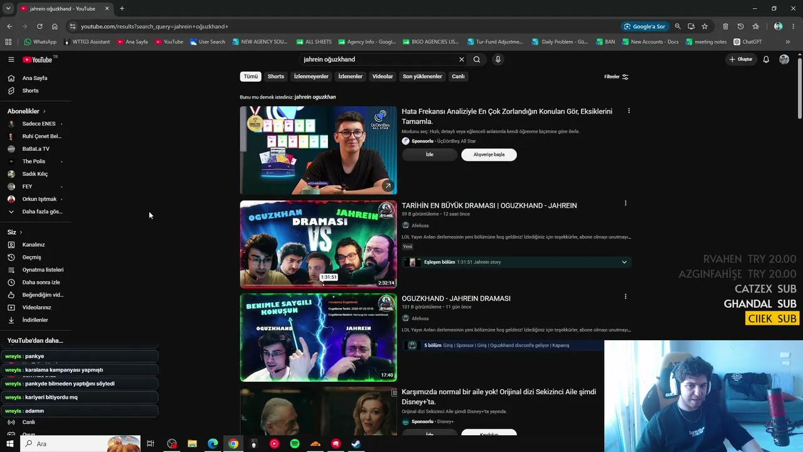Bookmark this page with the star
This screenshot has width=803, height=452.
705,26
